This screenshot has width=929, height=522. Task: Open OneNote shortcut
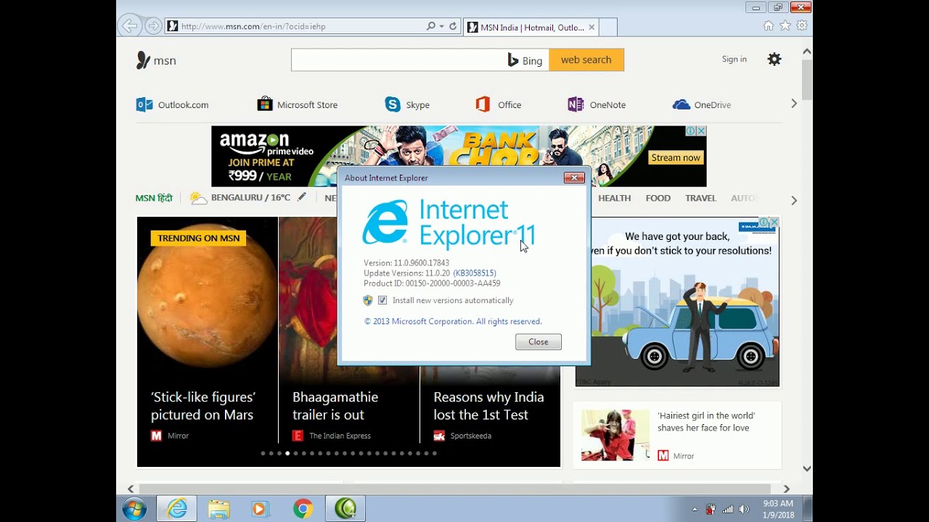pyautogui.click(x=597, y=104)
